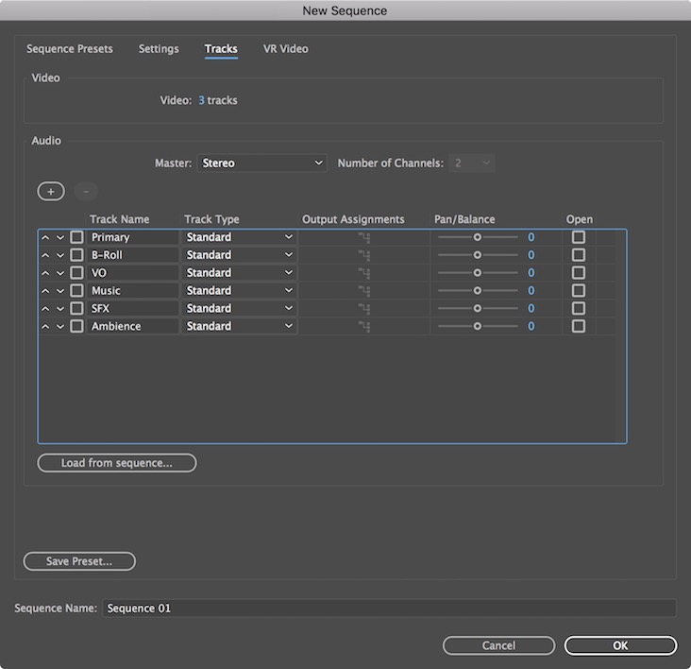
Task: Move Music track up with up arrow
Action: click(x=45, y=291)
